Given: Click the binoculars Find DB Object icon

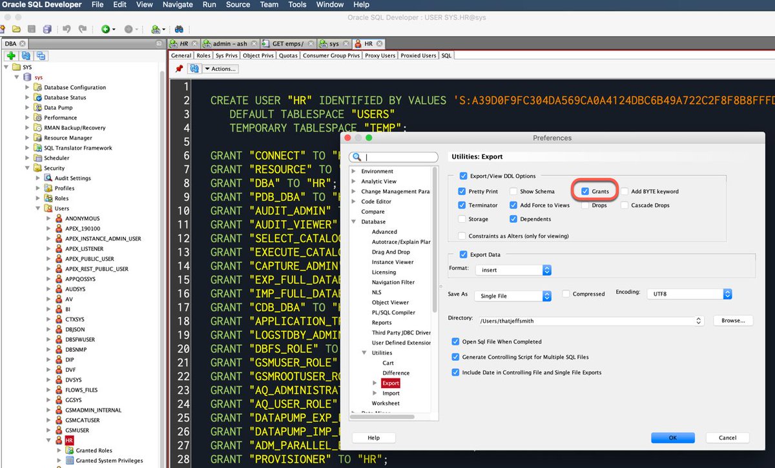Looking at the screenshot, I should point(179,29).
